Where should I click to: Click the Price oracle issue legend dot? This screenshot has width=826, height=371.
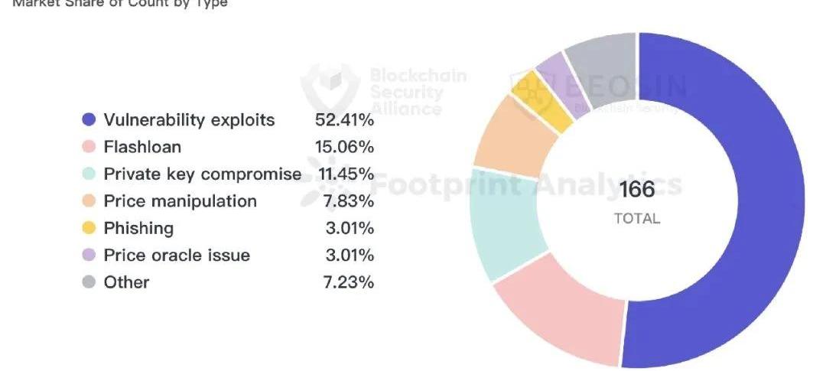(x=89, y=255)
